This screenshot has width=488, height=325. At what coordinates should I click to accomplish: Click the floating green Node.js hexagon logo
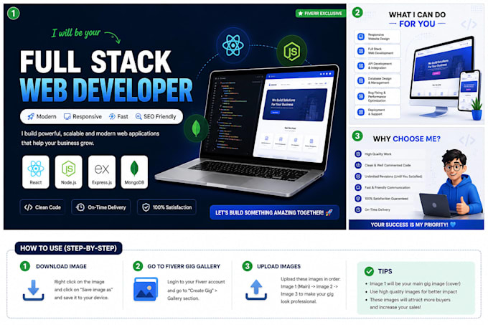click(291, 51)
